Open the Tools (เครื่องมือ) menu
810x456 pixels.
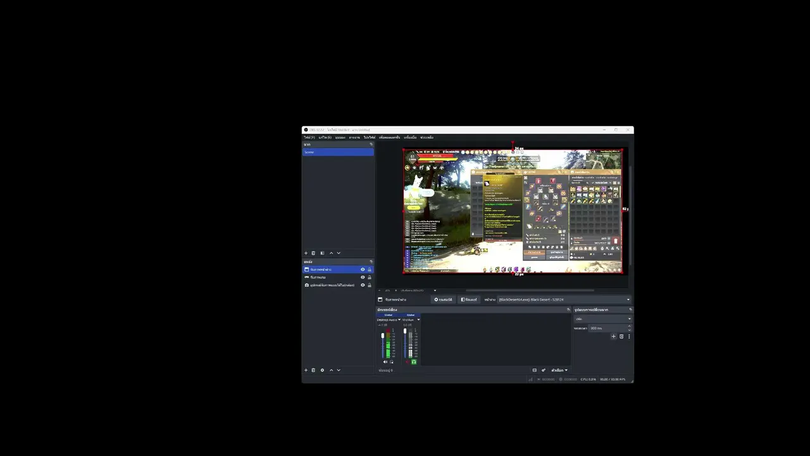pyautogui.click(x=410, y=137)
